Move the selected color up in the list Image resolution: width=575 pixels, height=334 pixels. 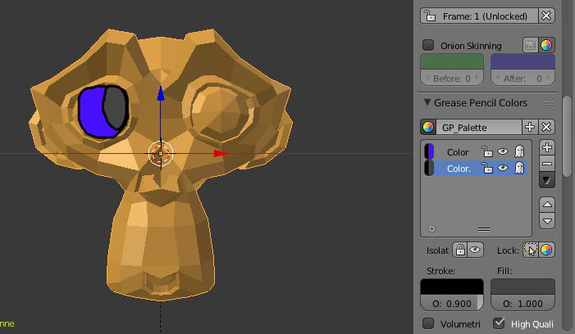tap(547, 205)
